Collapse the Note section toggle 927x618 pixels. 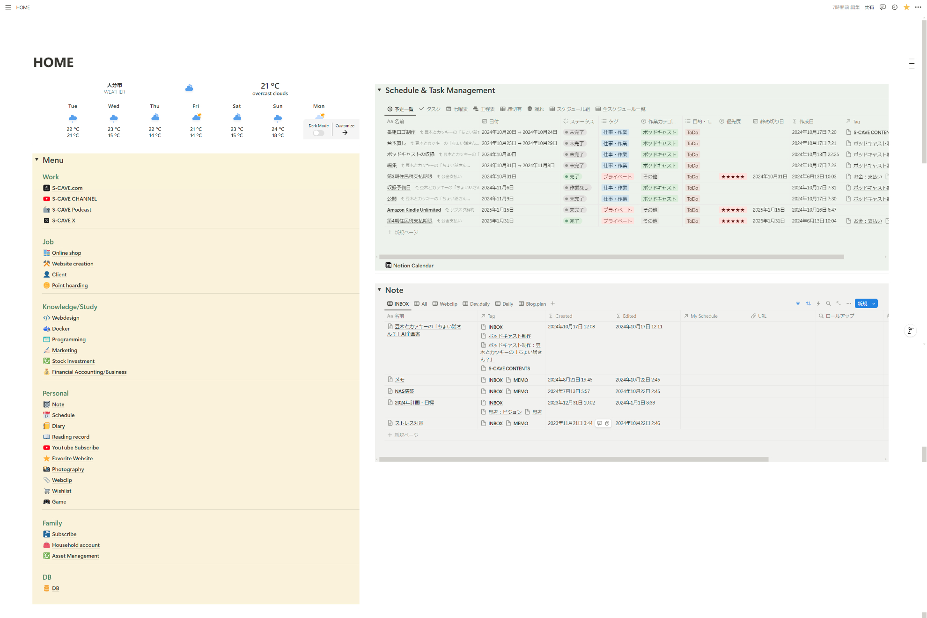pyautogui.click(x=379, y=290)
